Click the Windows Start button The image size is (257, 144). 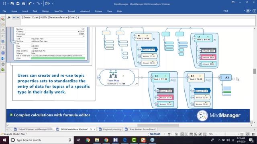tap(4, 140)
